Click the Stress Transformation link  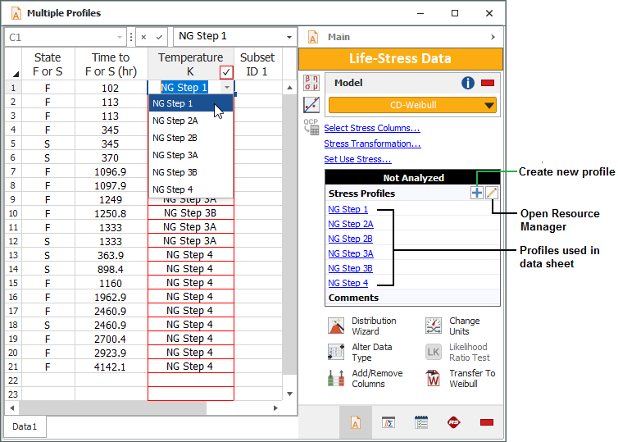click(372, 144)
